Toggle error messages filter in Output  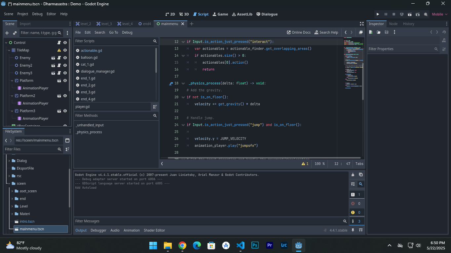[357, 204]
